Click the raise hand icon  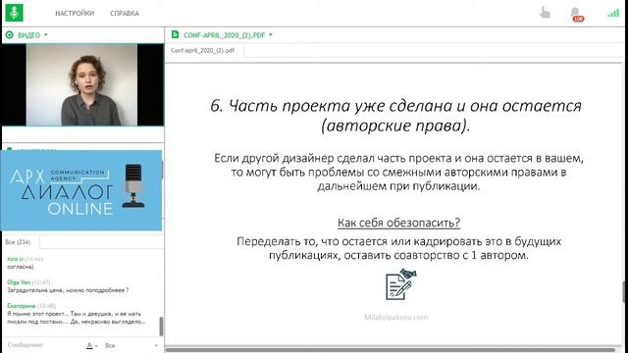click(545, 13)
